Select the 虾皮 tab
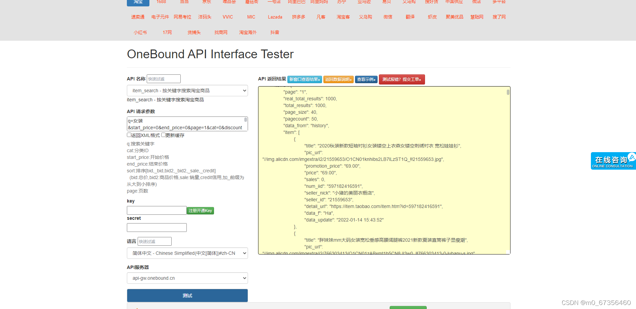Viewport: 636px width, 309px height. pos(432,17)
